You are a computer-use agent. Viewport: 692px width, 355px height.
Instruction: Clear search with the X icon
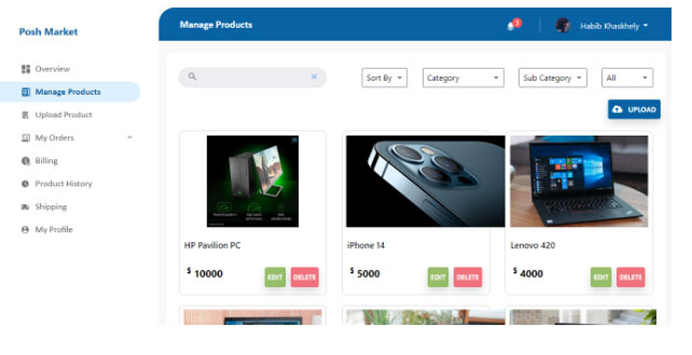(x=314, y=77)
